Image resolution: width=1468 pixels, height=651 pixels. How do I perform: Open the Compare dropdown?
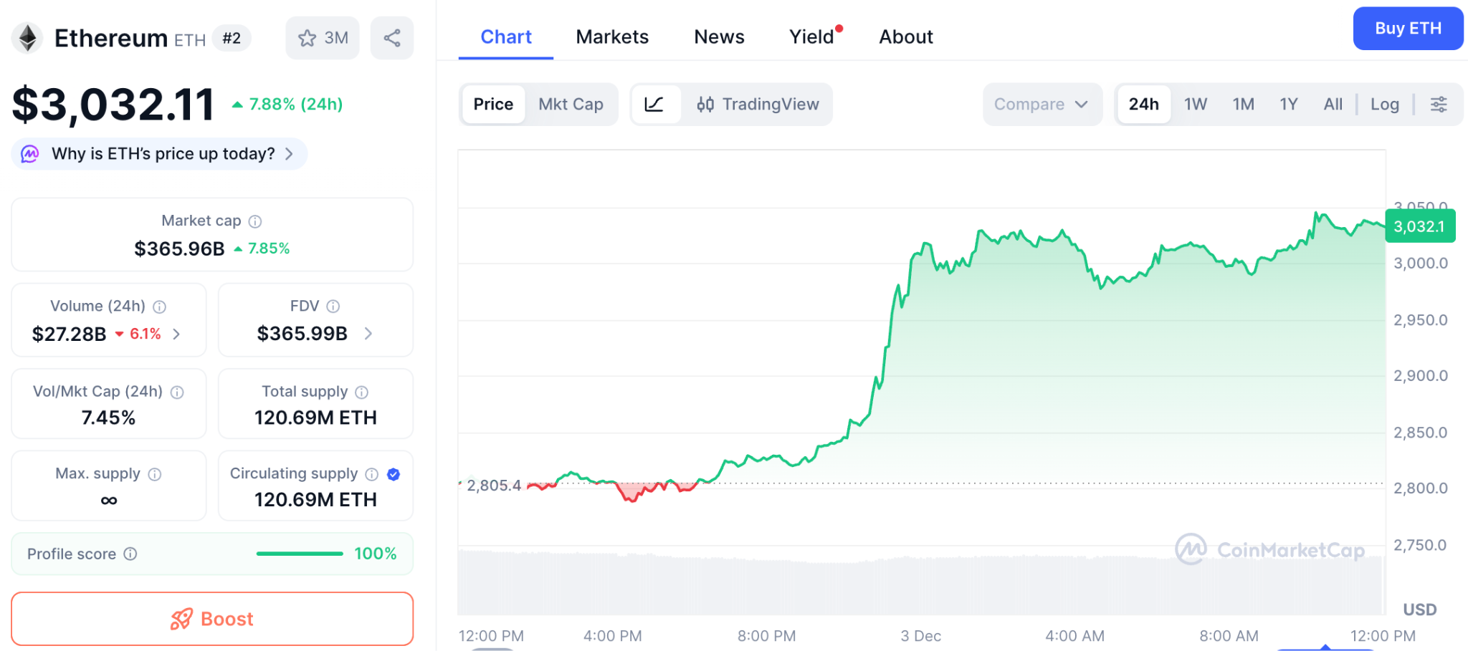(x=1042, y=105)
